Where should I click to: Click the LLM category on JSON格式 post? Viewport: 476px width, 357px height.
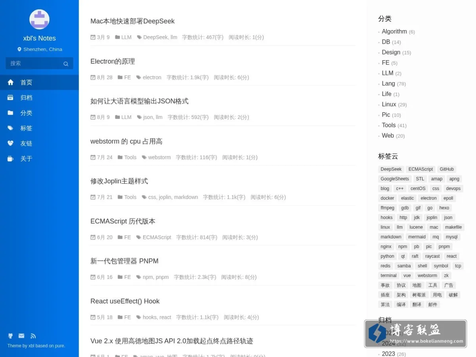coord(127,117)
